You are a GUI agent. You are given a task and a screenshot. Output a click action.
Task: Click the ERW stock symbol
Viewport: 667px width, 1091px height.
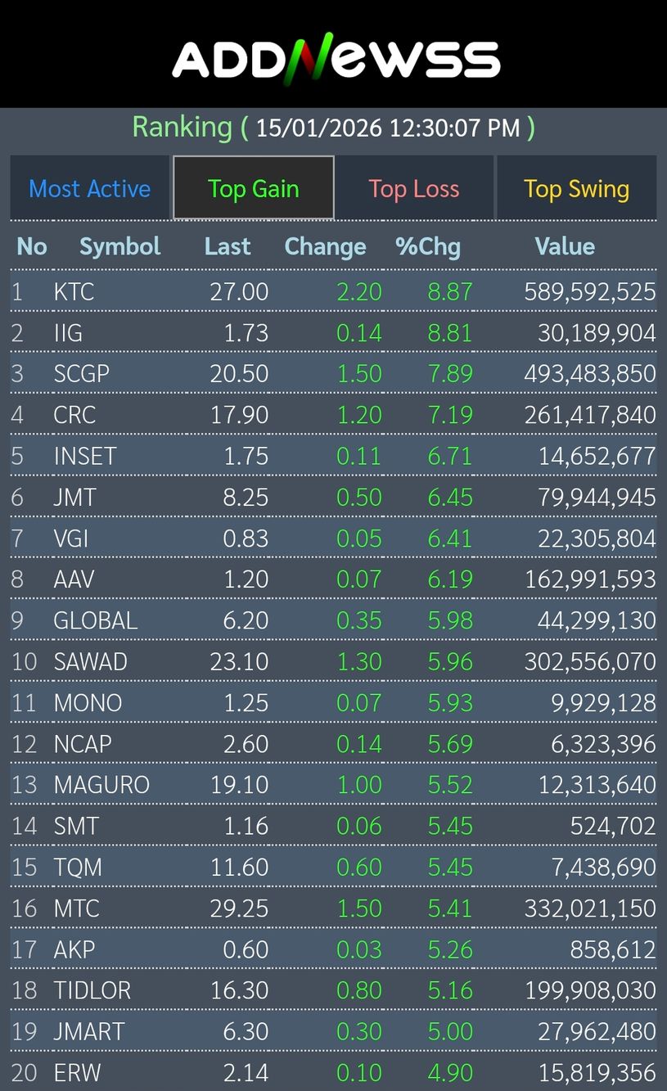click(77, 1072)
